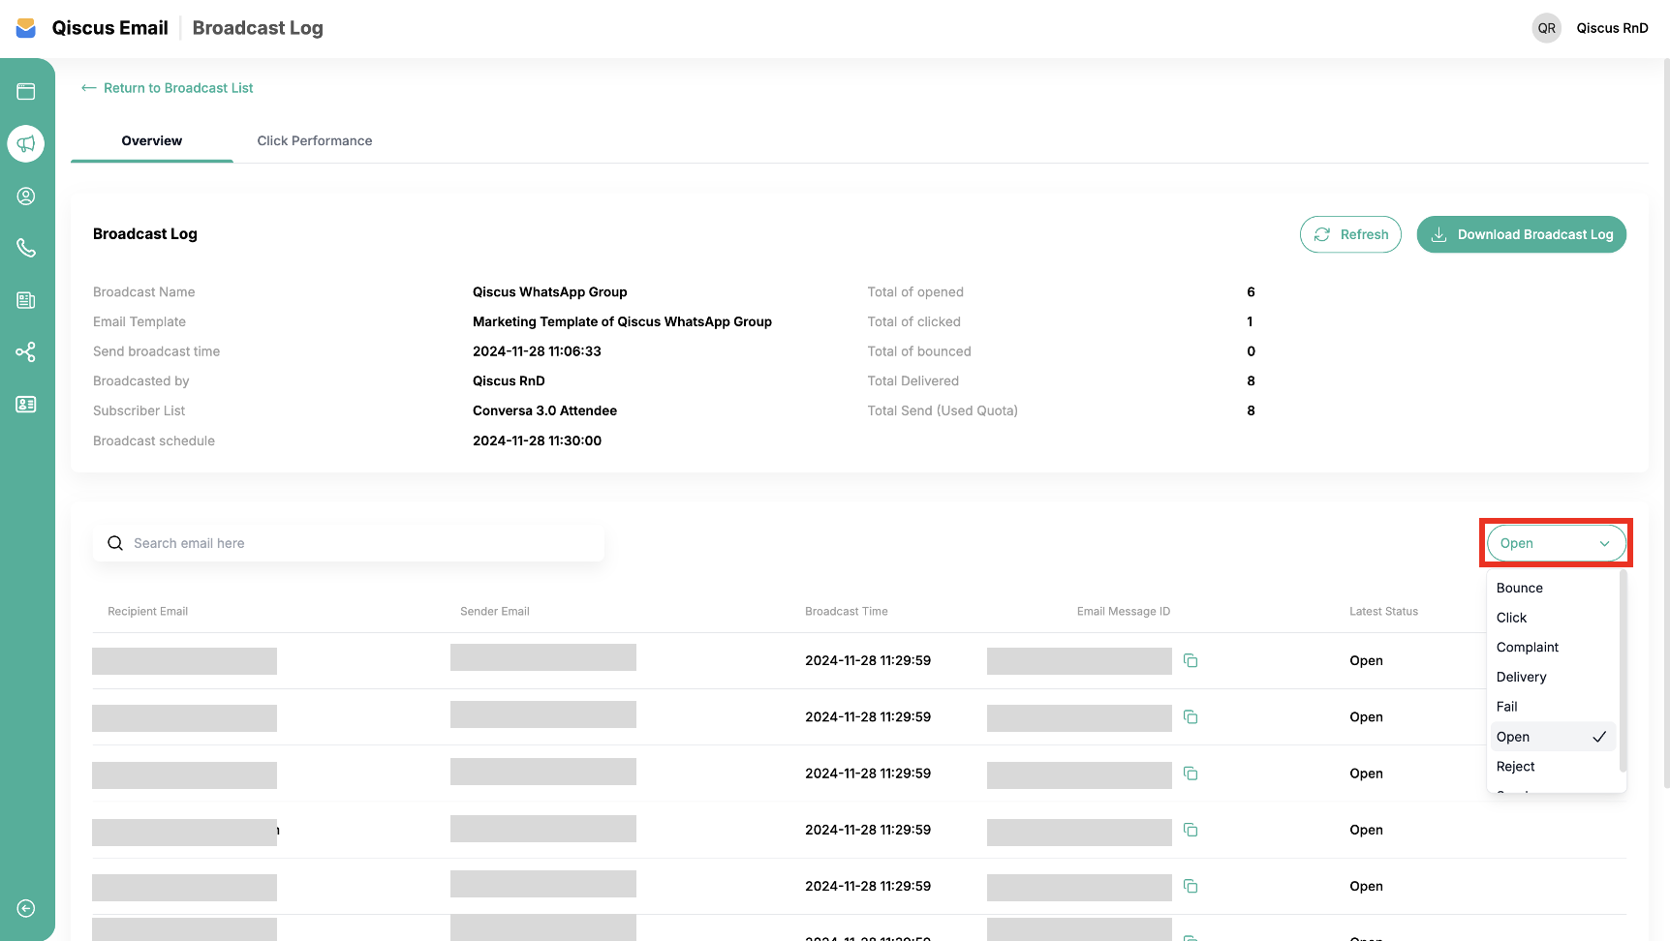This screenshot has height=941, width=1670.
Task: Click the page vertical scrollbar
Action: coord(1666,423)
